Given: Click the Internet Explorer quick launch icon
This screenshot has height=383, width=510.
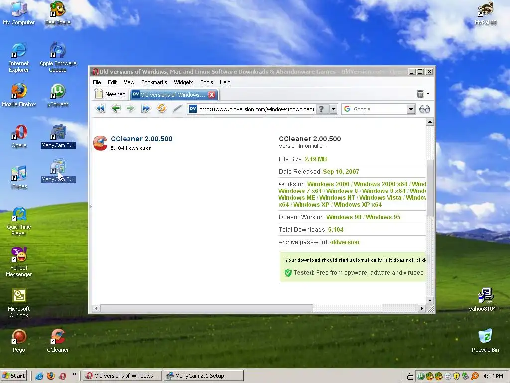Looking at the screenshot, I should click(39, 376).
